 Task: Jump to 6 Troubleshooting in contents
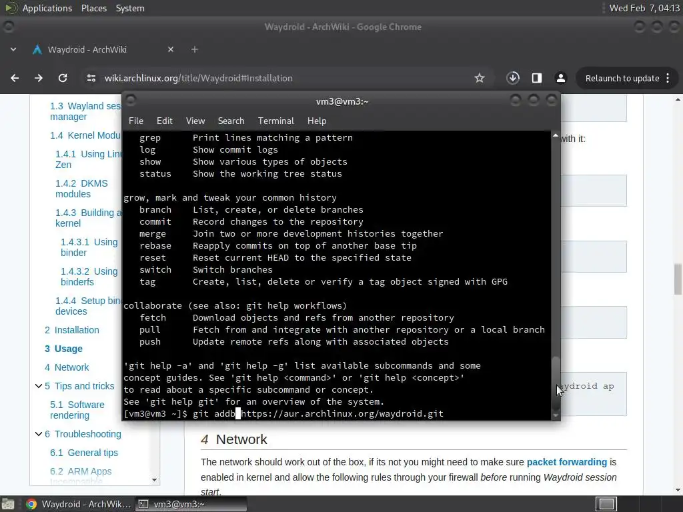coord(83,434)
